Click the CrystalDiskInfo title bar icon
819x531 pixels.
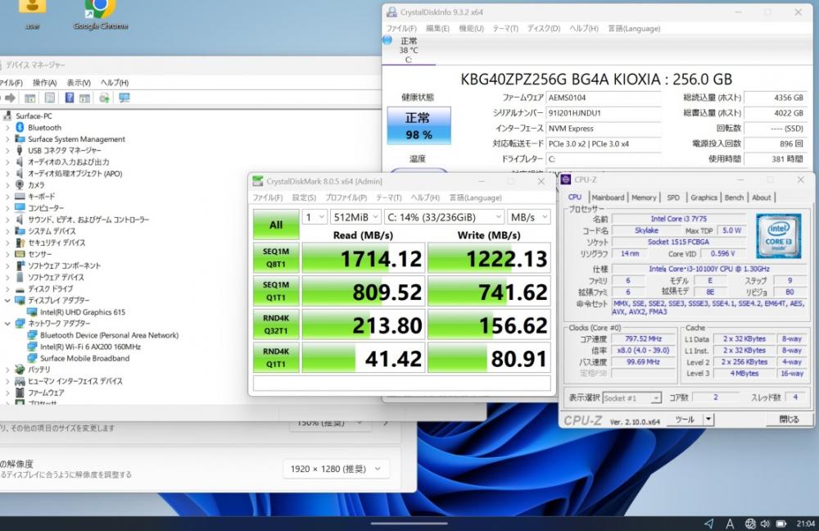point(391,12)
